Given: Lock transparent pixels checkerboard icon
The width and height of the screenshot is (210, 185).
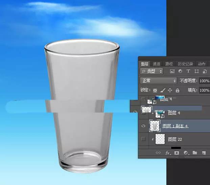Looking at the screenshot, I should point(155,91).
